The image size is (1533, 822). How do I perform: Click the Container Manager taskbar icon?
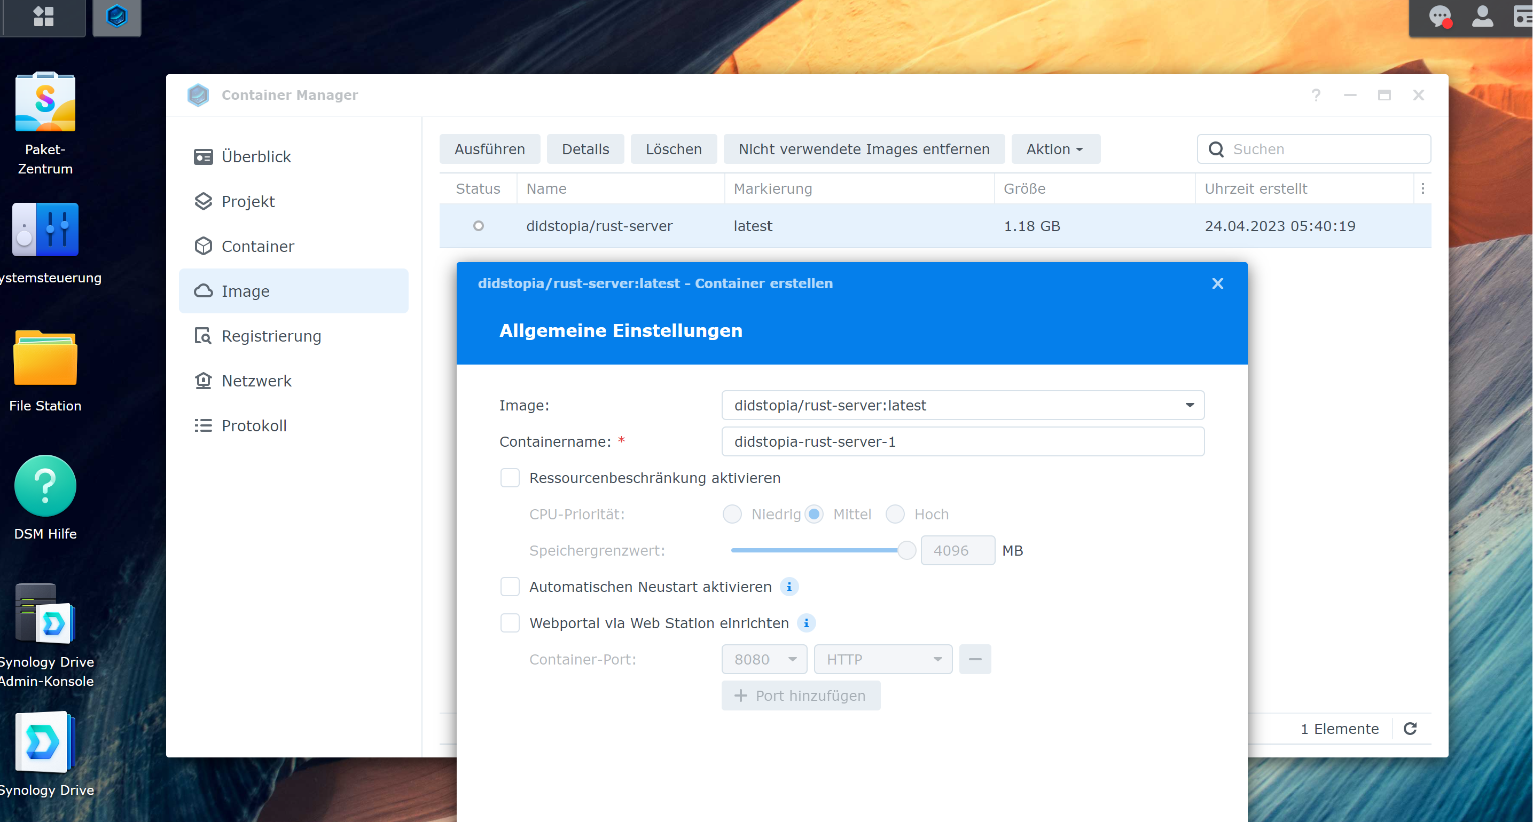pos(116,17)
